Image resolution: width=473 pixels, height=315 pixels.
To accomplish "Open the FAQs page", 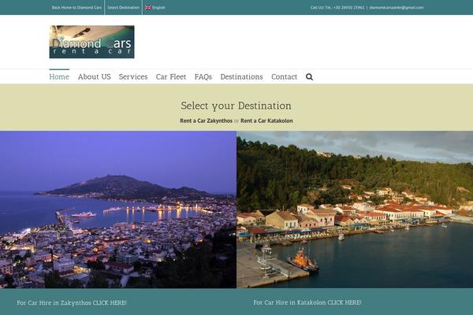I will click(203, 77).
